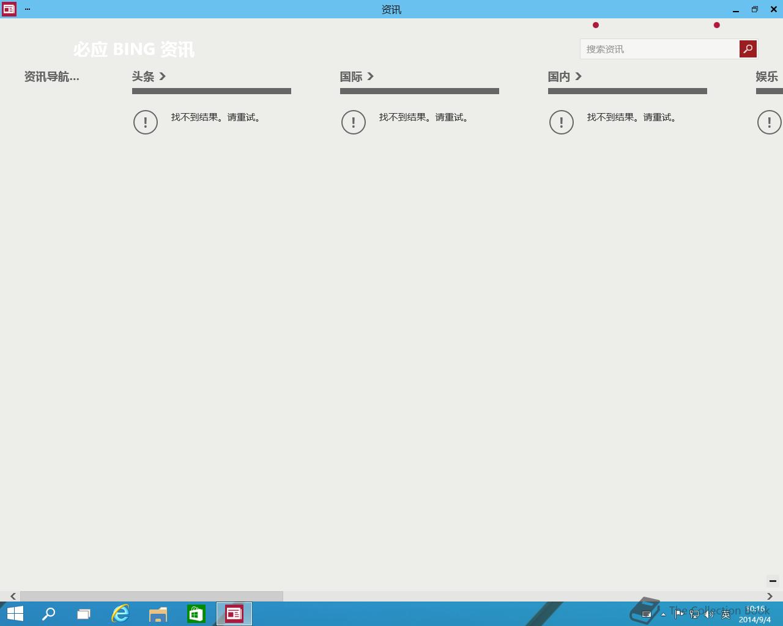Select 资讯导航 heading
This screenshot has height=626, width=783.
coord(52,76)
